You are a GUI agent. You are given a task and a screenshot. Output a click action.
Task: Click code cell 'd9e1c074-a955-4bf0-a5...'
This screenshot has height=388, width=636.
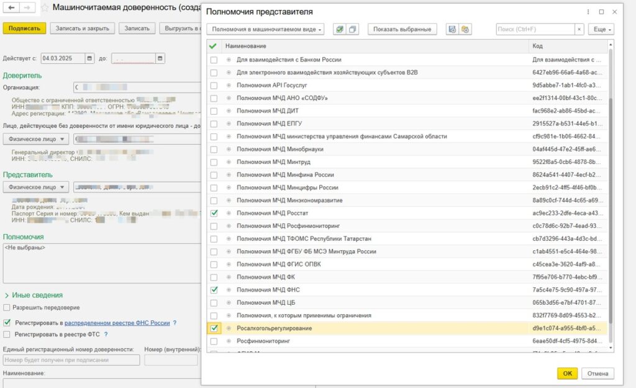pyautogui.click(x=568, y=328)
